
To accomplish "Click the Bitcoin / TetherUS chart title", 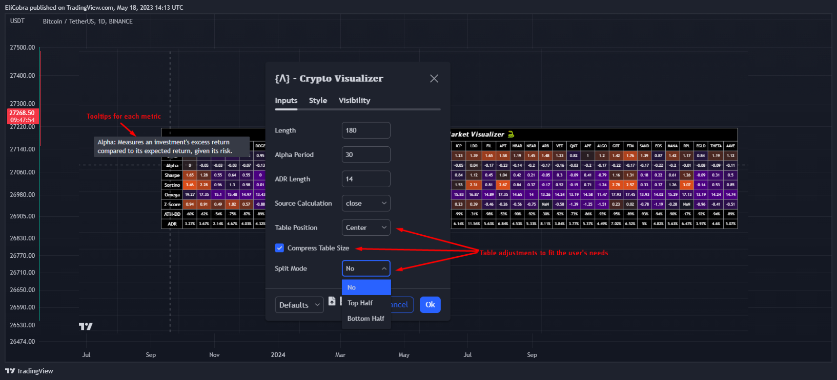I will click(88, 21).
